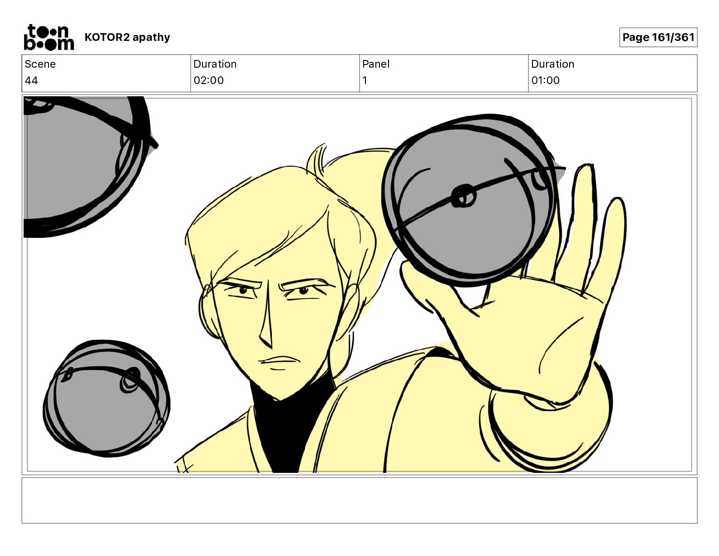Click the Toon Boom logo

click(x=49, y=37)
